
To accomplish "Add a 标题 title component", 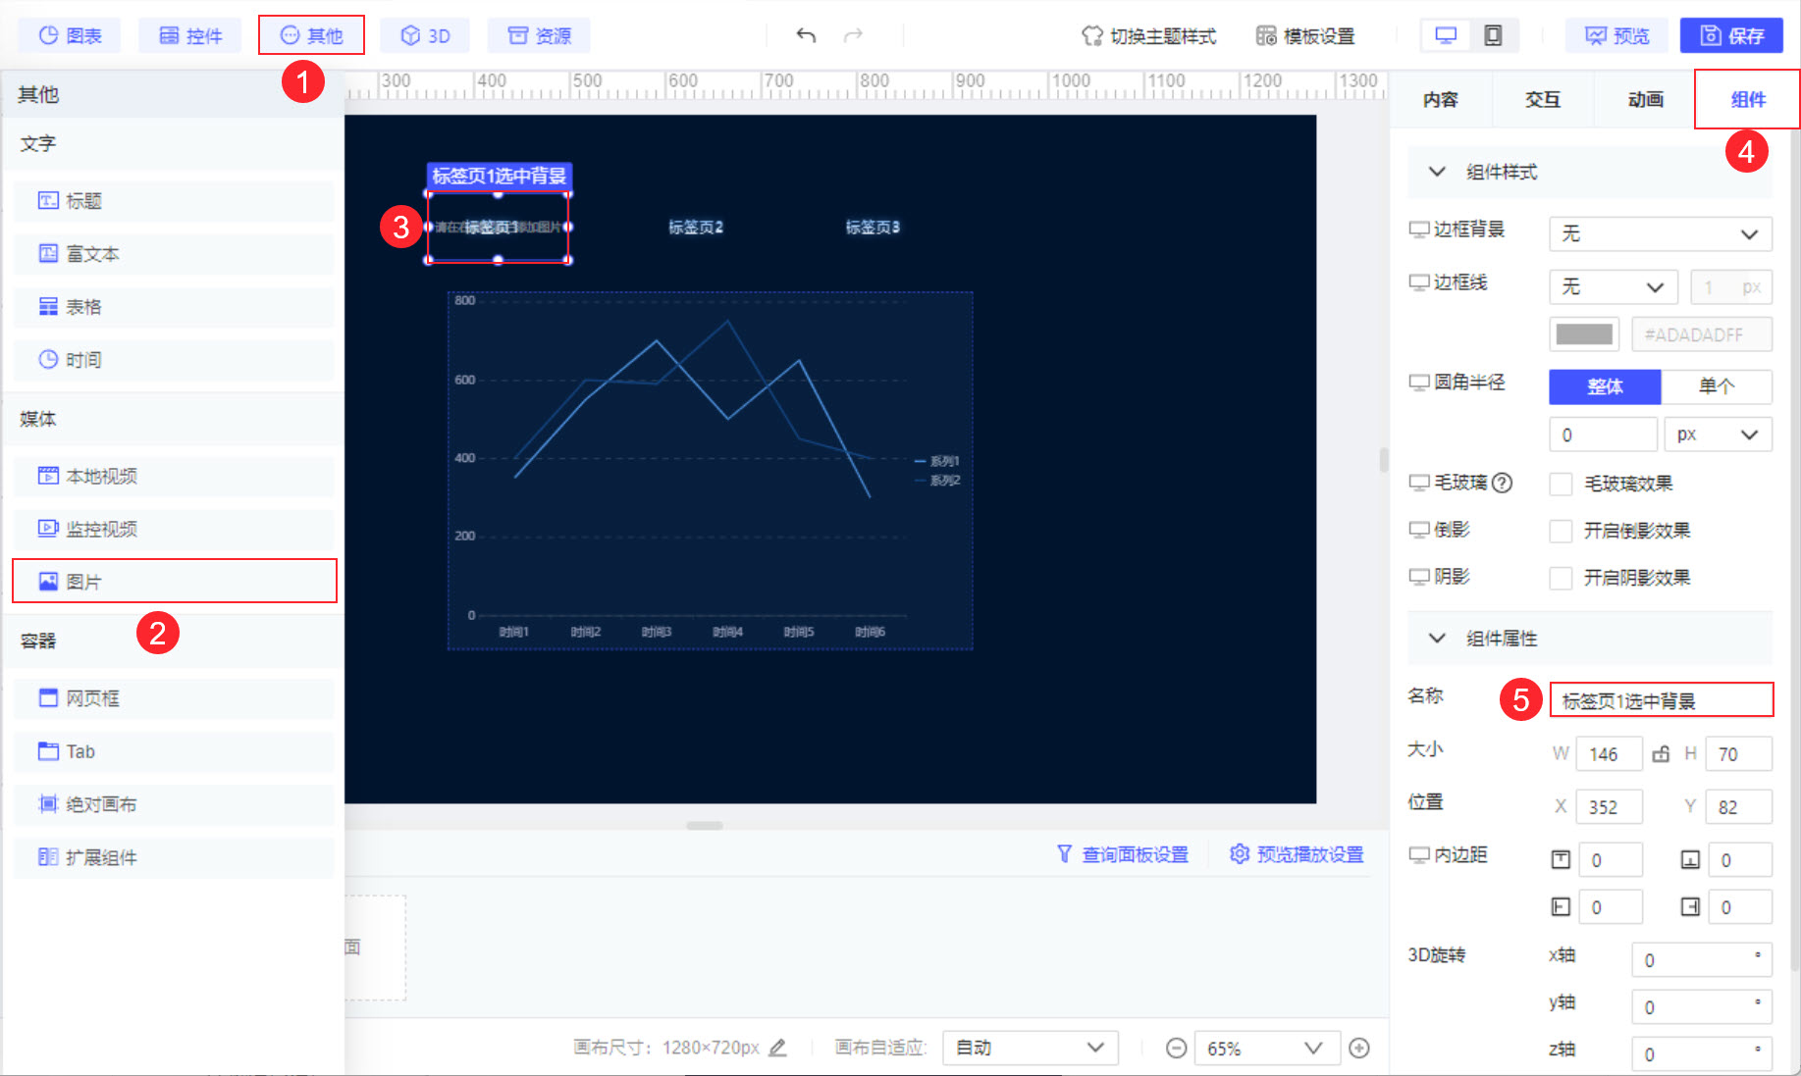I will 174,201.
